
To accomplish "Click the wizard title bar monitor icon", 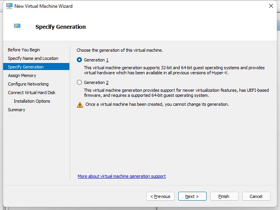I will click(x=9, y=6).
